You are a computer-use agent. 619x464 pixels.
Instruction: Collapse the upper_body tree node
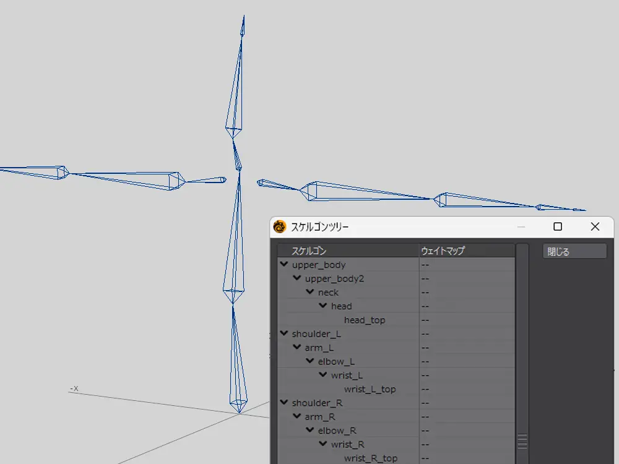(284, 264)
